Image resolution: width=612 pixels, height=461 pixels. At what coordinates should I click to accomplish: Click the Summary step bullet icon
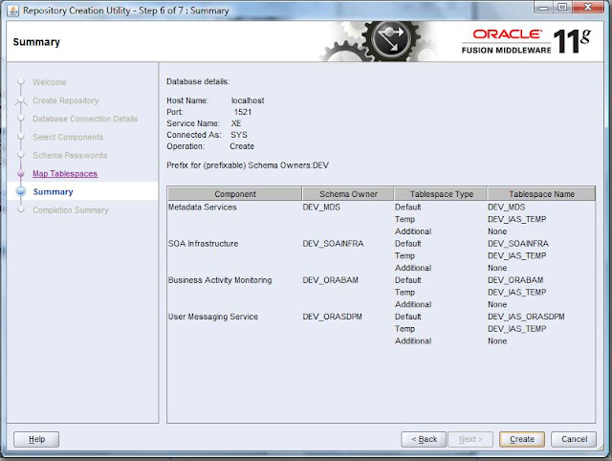click(x=21, y=191)
